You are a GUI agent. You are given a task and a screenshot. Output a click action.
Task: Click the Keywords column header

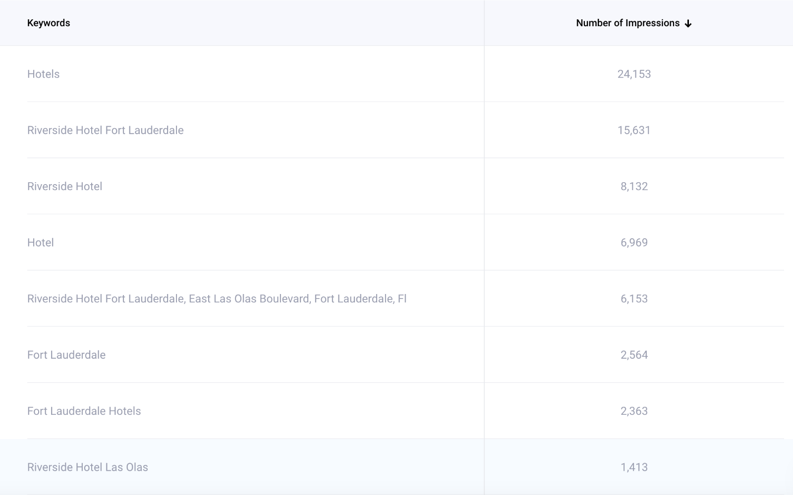49,23
